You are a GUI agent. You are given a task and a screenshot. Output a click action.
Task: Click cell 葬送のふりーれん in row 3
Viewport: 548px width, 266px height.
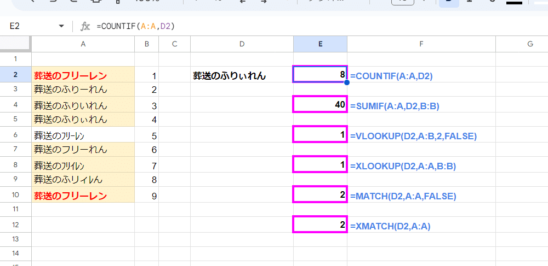point(83,90)
